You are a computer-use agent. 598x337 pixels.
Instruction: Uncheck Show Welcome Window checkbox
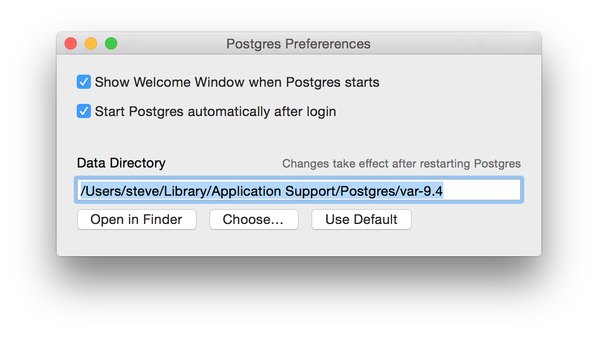[x=84, y=82]
